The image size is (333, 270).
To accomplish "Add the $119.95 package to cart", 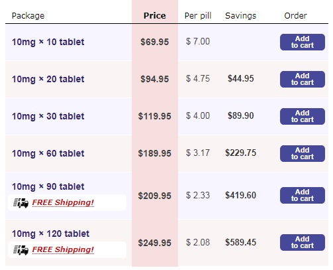I will 303,116.
